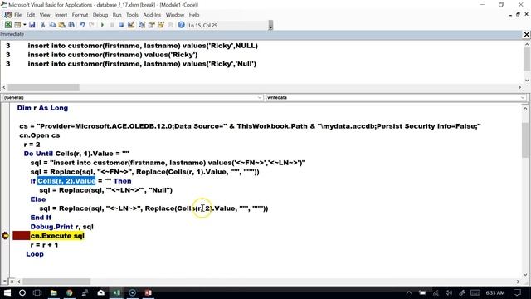Click the code window vertical scrollbar thumb
Viewport: 531px width, 299px height.
[525, 140]
